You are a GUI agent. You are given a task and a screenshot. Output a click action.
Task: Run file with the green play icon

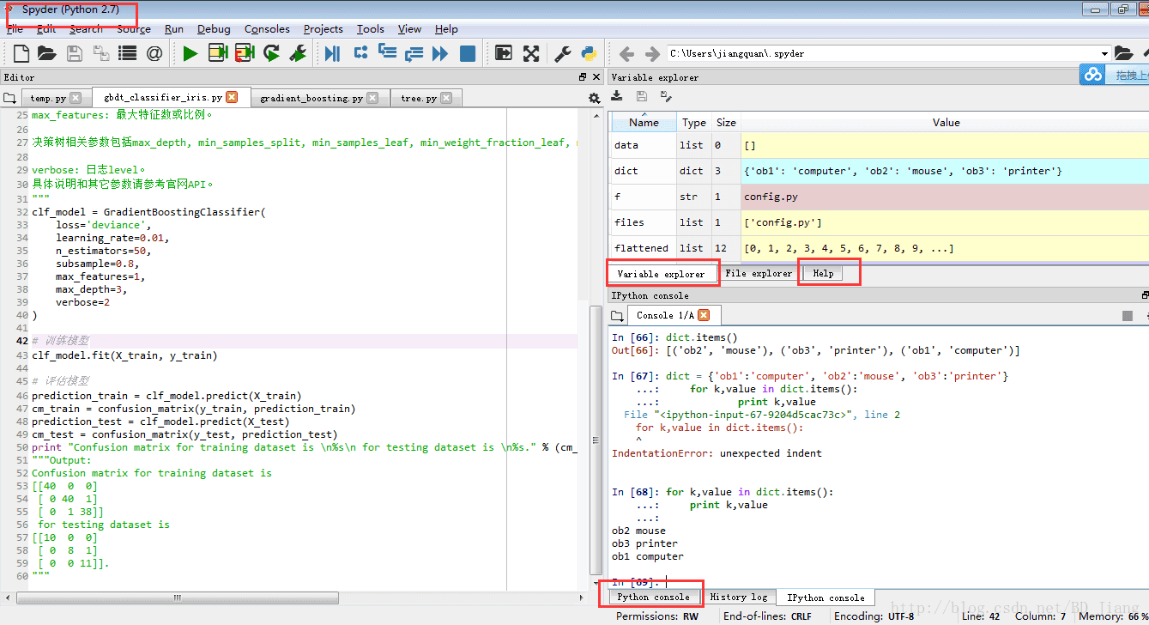(x=190, y=54)
